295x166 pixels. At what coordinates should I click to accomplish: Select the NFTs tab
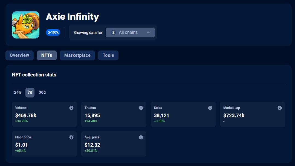[x=47, y=55]
